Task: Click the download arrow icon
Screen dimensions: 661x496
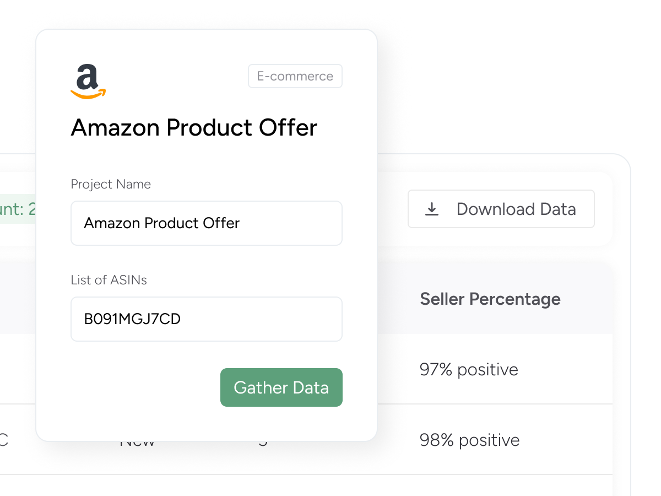Action: [x=432, y=209]
